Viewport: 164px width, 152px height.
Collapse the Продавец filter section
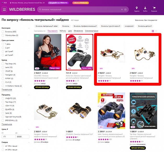29,95
